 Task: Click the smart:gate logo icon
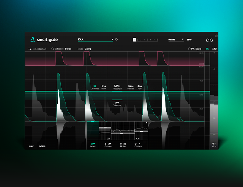click(x=33, y=40)
